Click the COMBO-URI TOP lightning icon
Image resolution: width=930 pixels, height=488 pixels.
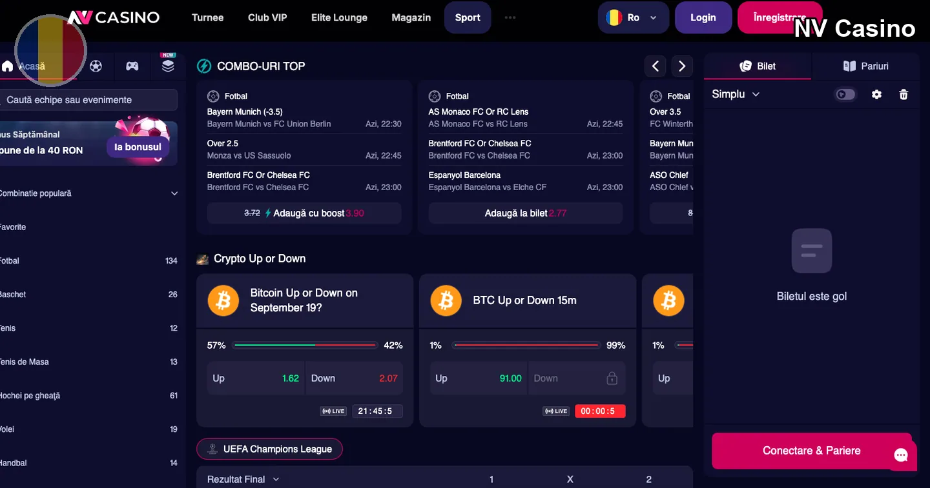click(x=204, y=66)
